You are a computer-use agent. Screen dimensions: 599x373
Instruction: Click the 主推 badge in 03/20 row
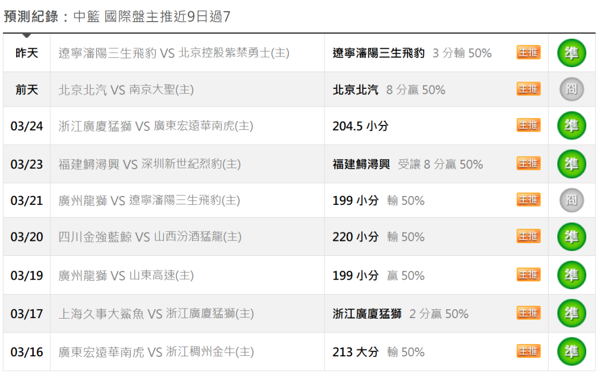pyautogui.click(x=529, y=236)
